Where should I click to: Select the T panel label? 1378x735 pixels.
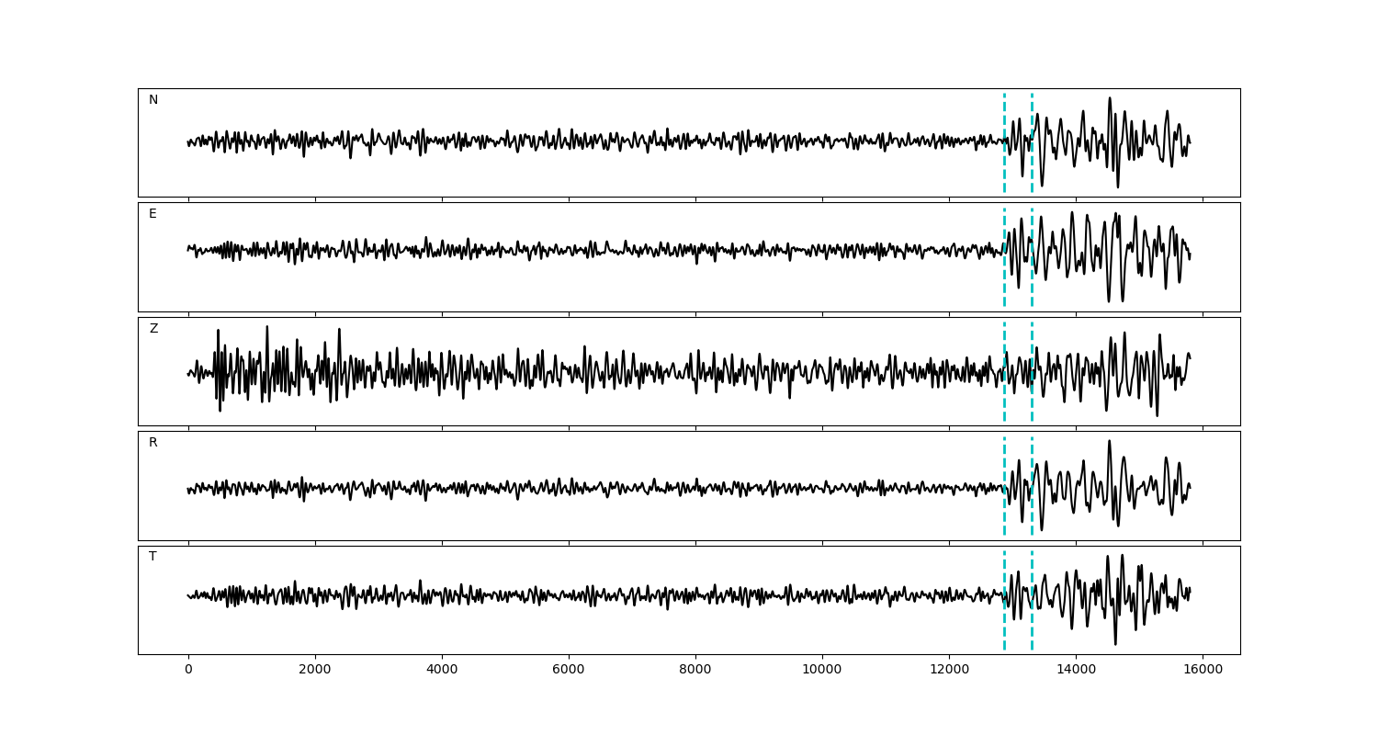click(x=152, y=557)
